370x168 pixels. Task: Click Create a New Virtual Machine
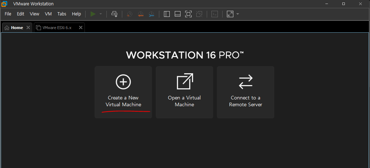click(123, 92)
